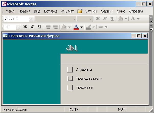The width and height of the screenshot is (154, 113).
Task: Toggle Underline in the lower formatting toolbar
Action: (x=40, y=27)
